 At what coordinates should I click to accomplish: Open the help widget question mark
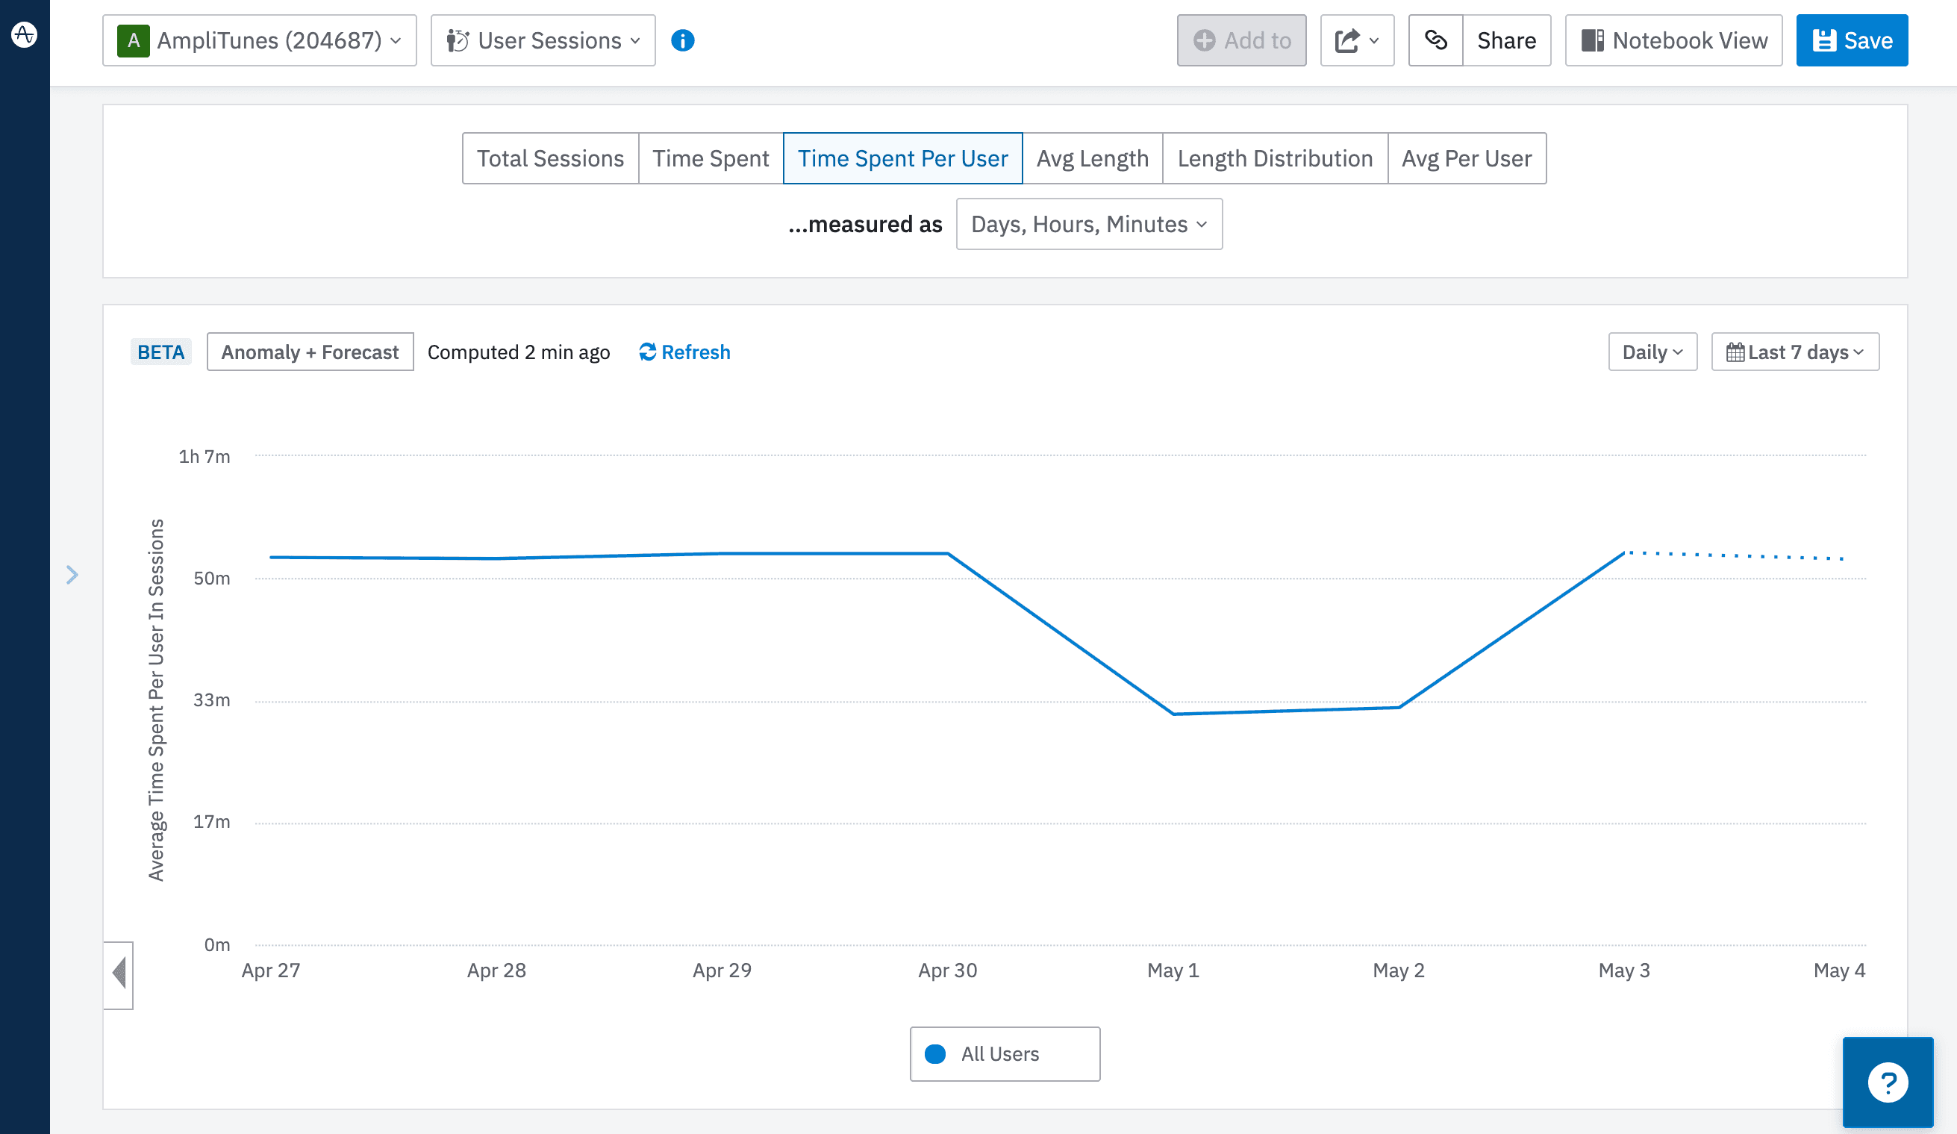click(x=1888, y=1082)
